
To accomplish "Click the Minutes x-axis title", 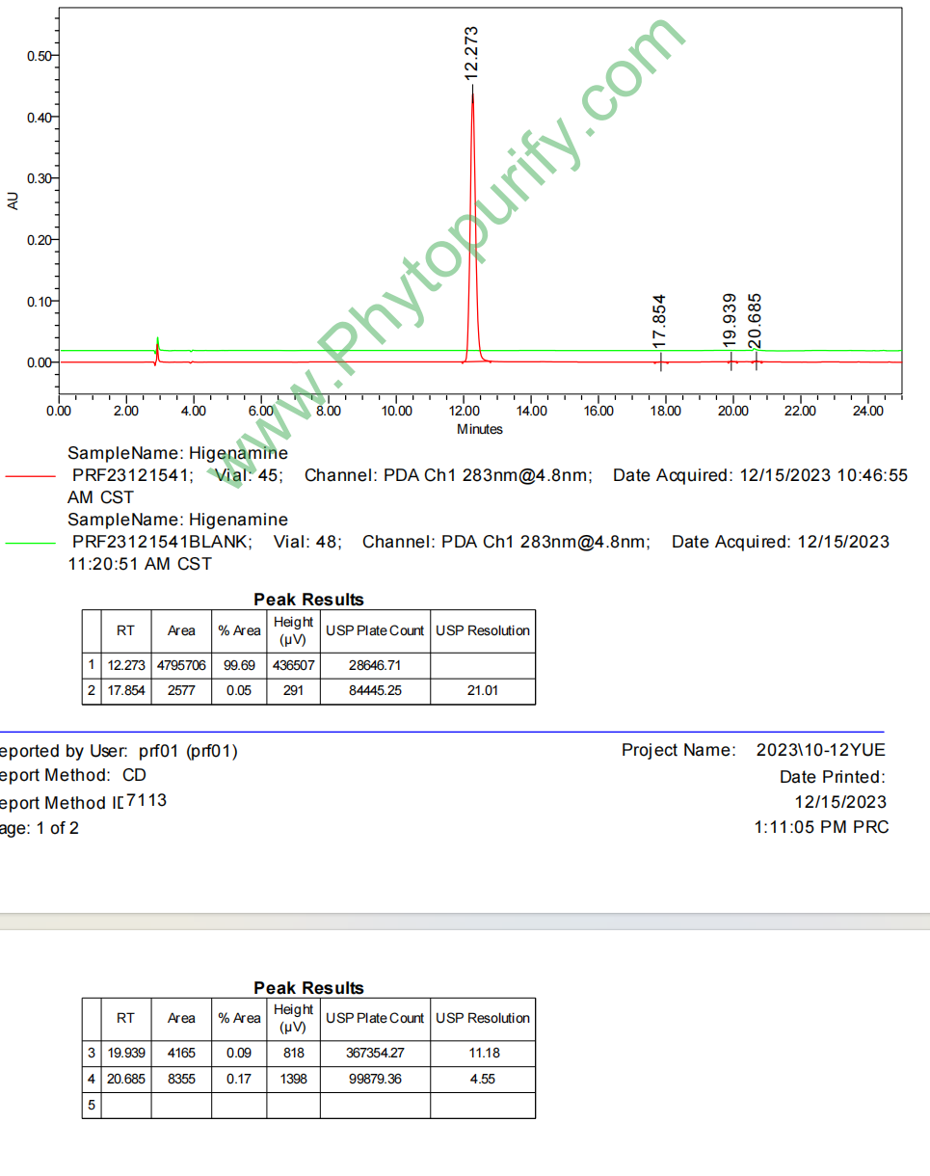I will point(479,429).
